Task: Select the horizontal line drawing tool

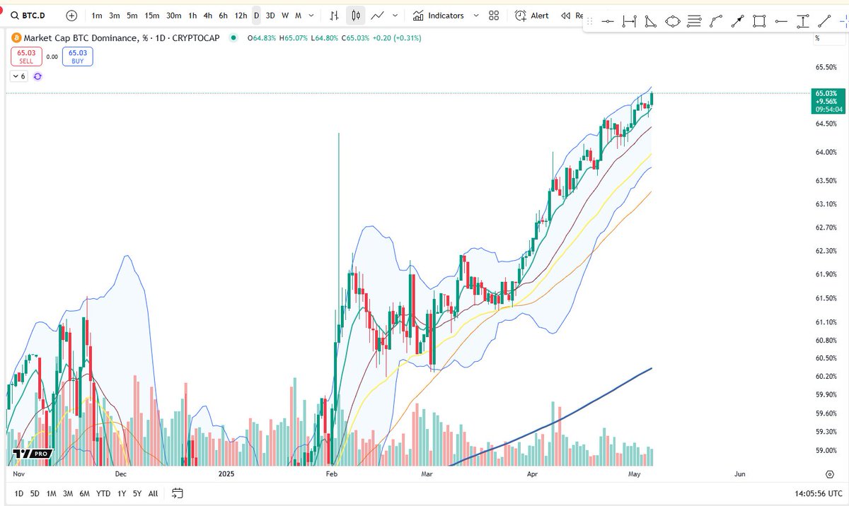Action: point(607,21)
